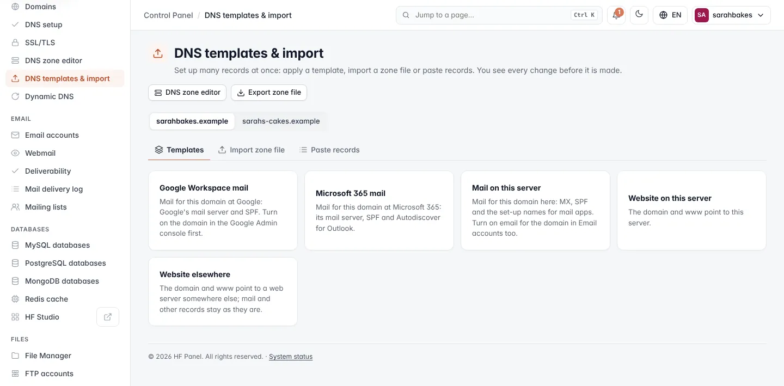Viewport: 784px width, 386px height.
Task: Click the search magnifier icon
Action: tap(406, 15)
